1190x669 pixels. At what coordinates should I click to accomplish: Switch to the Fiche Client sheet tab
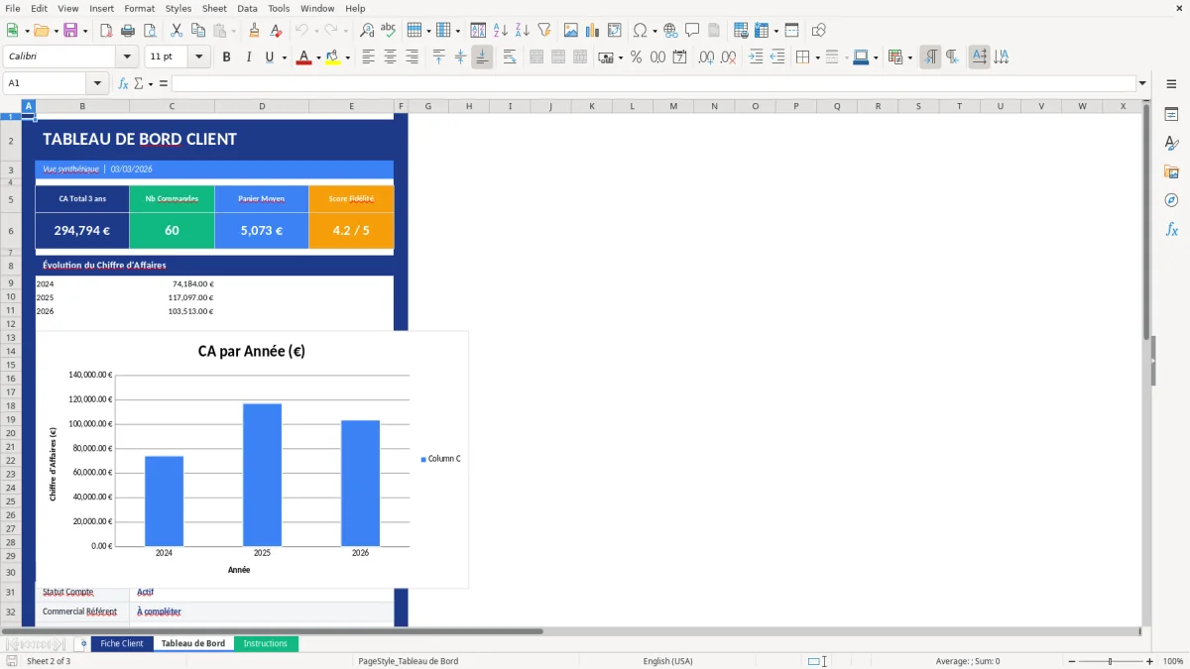pyautogui.click(x=121, y=642)
